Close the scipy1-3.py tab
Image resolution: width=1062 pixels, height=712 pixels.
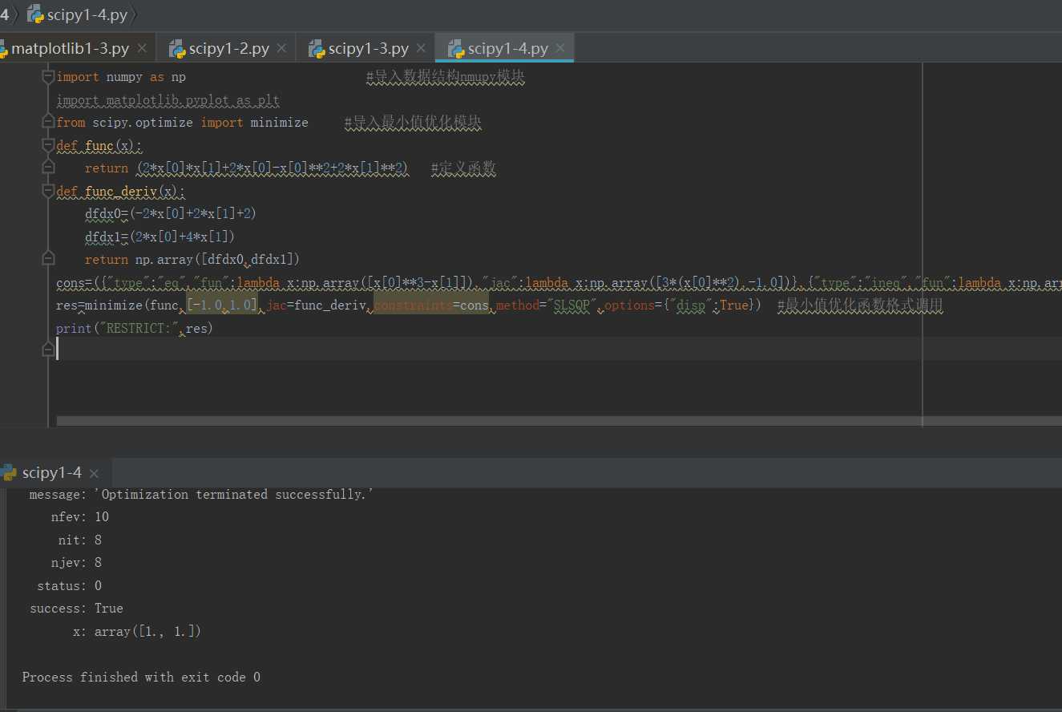pyautogui.click(x=421, y=48)
